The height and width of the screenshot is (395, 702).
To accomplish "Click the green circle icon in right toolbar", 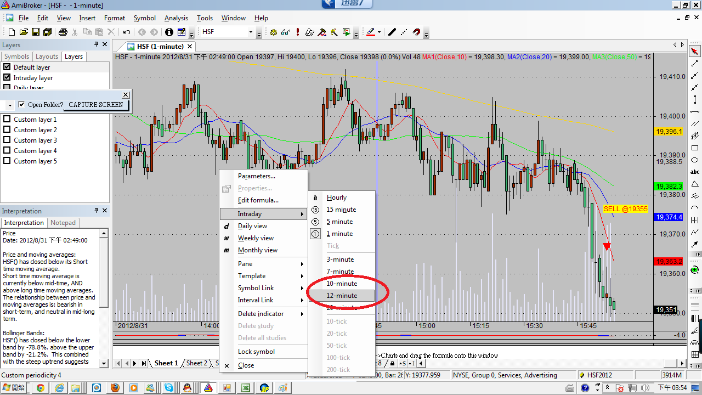I will (695, 269).
